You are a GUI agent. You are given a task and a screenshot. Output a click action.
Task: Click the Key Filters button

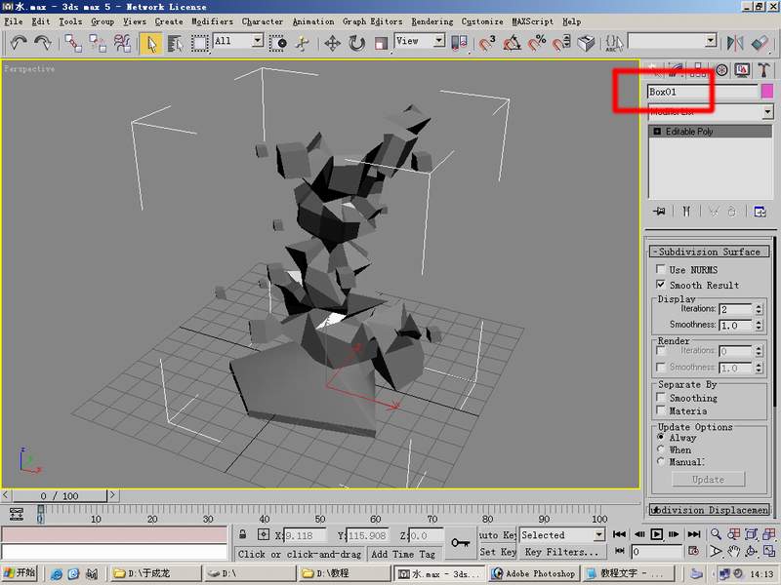tap(560, 552)
